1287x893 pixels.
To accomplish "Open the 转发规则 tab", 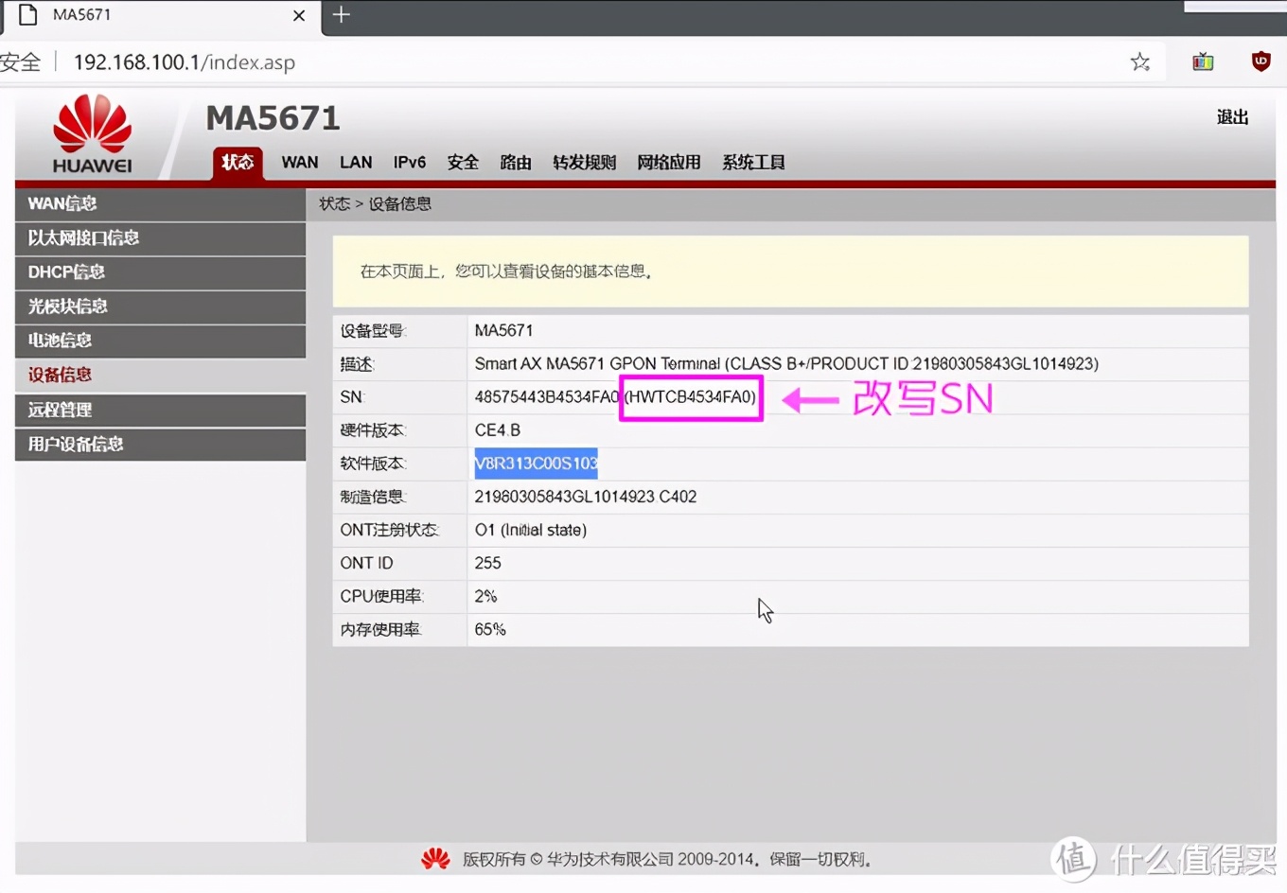I will click(x=585, y=162).
